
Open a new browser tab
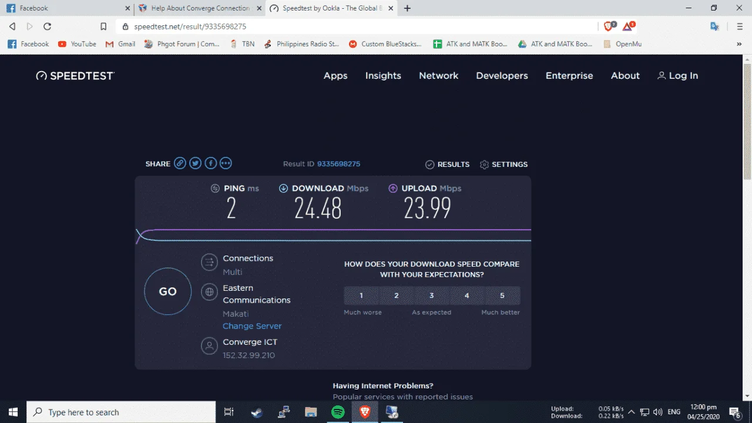pos(407,8)
